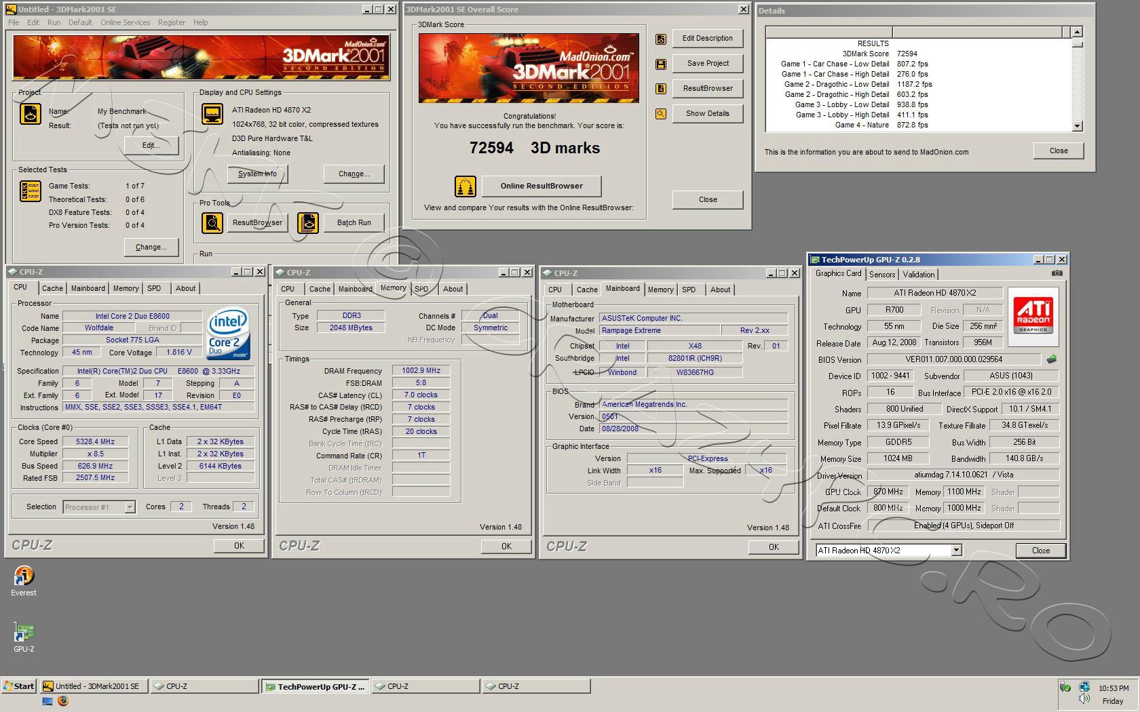The height and width of the screenshot is (712, 1140).
Task: Click the Edit Description icon in score window
Action: click(x=660, y=39)
